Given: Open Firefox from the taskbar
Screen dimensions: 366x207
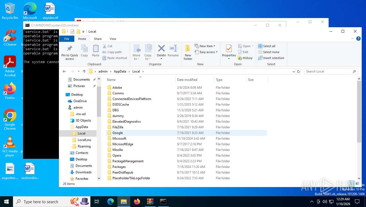Looking at the screenshot, I should [137, 201].
